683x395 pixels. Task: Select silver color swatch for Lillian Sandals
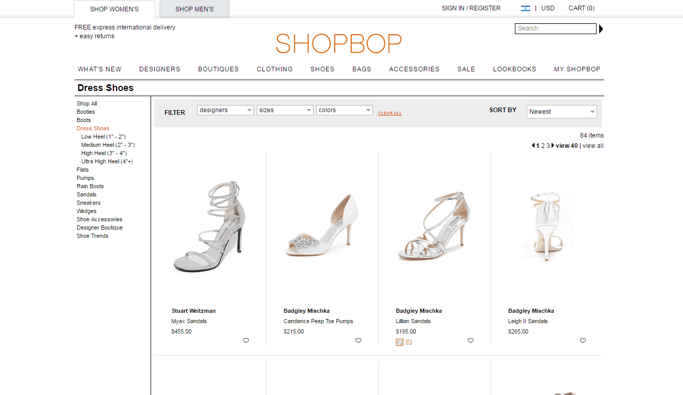pyautogui.click(x=399, y=342)
